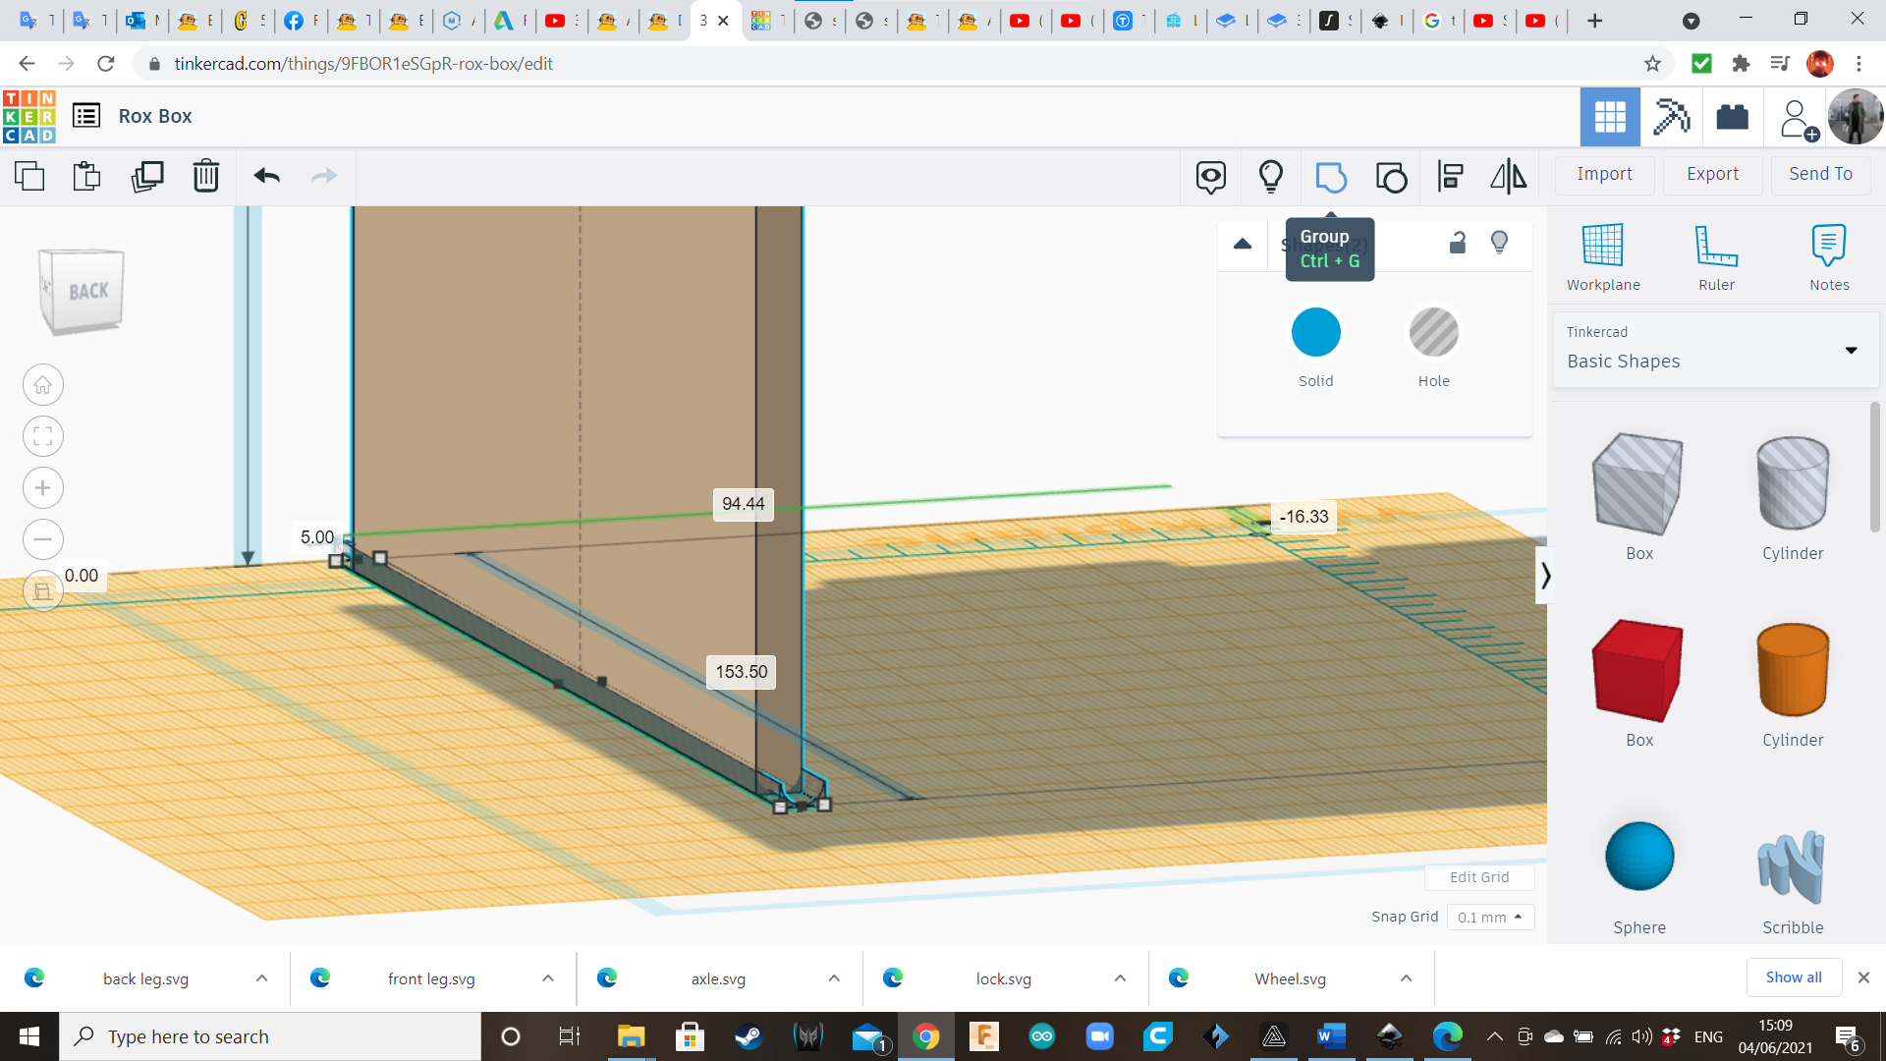Switch to orthographic view toggle
1886x1061 pixels.
click(x=42, y=590)
